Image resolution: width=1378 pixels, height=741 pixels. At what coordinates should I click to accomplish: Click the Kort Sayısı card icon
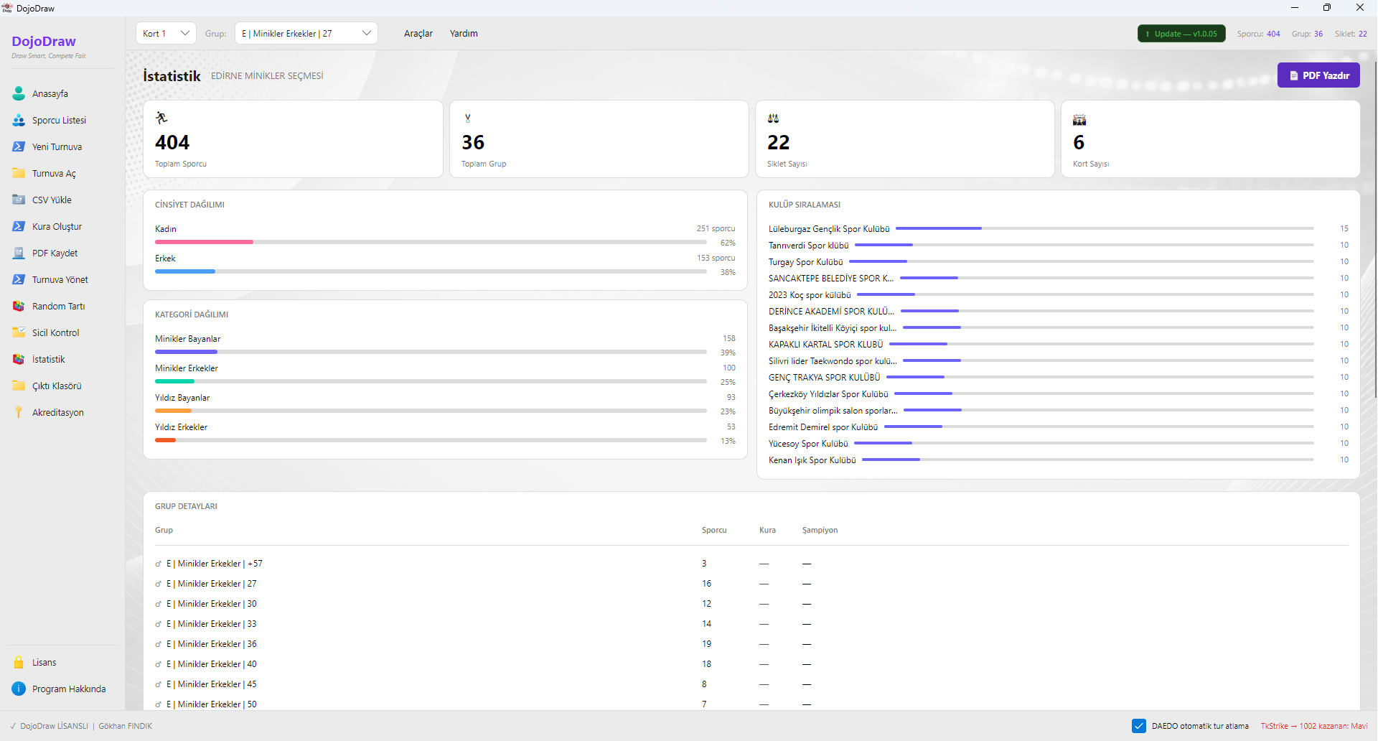click(1079, 119)
